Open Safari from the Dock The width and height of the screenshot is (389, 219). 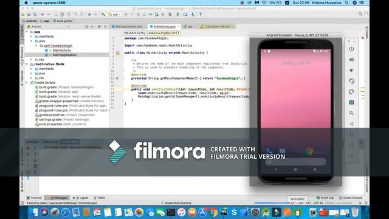[65, 212]
